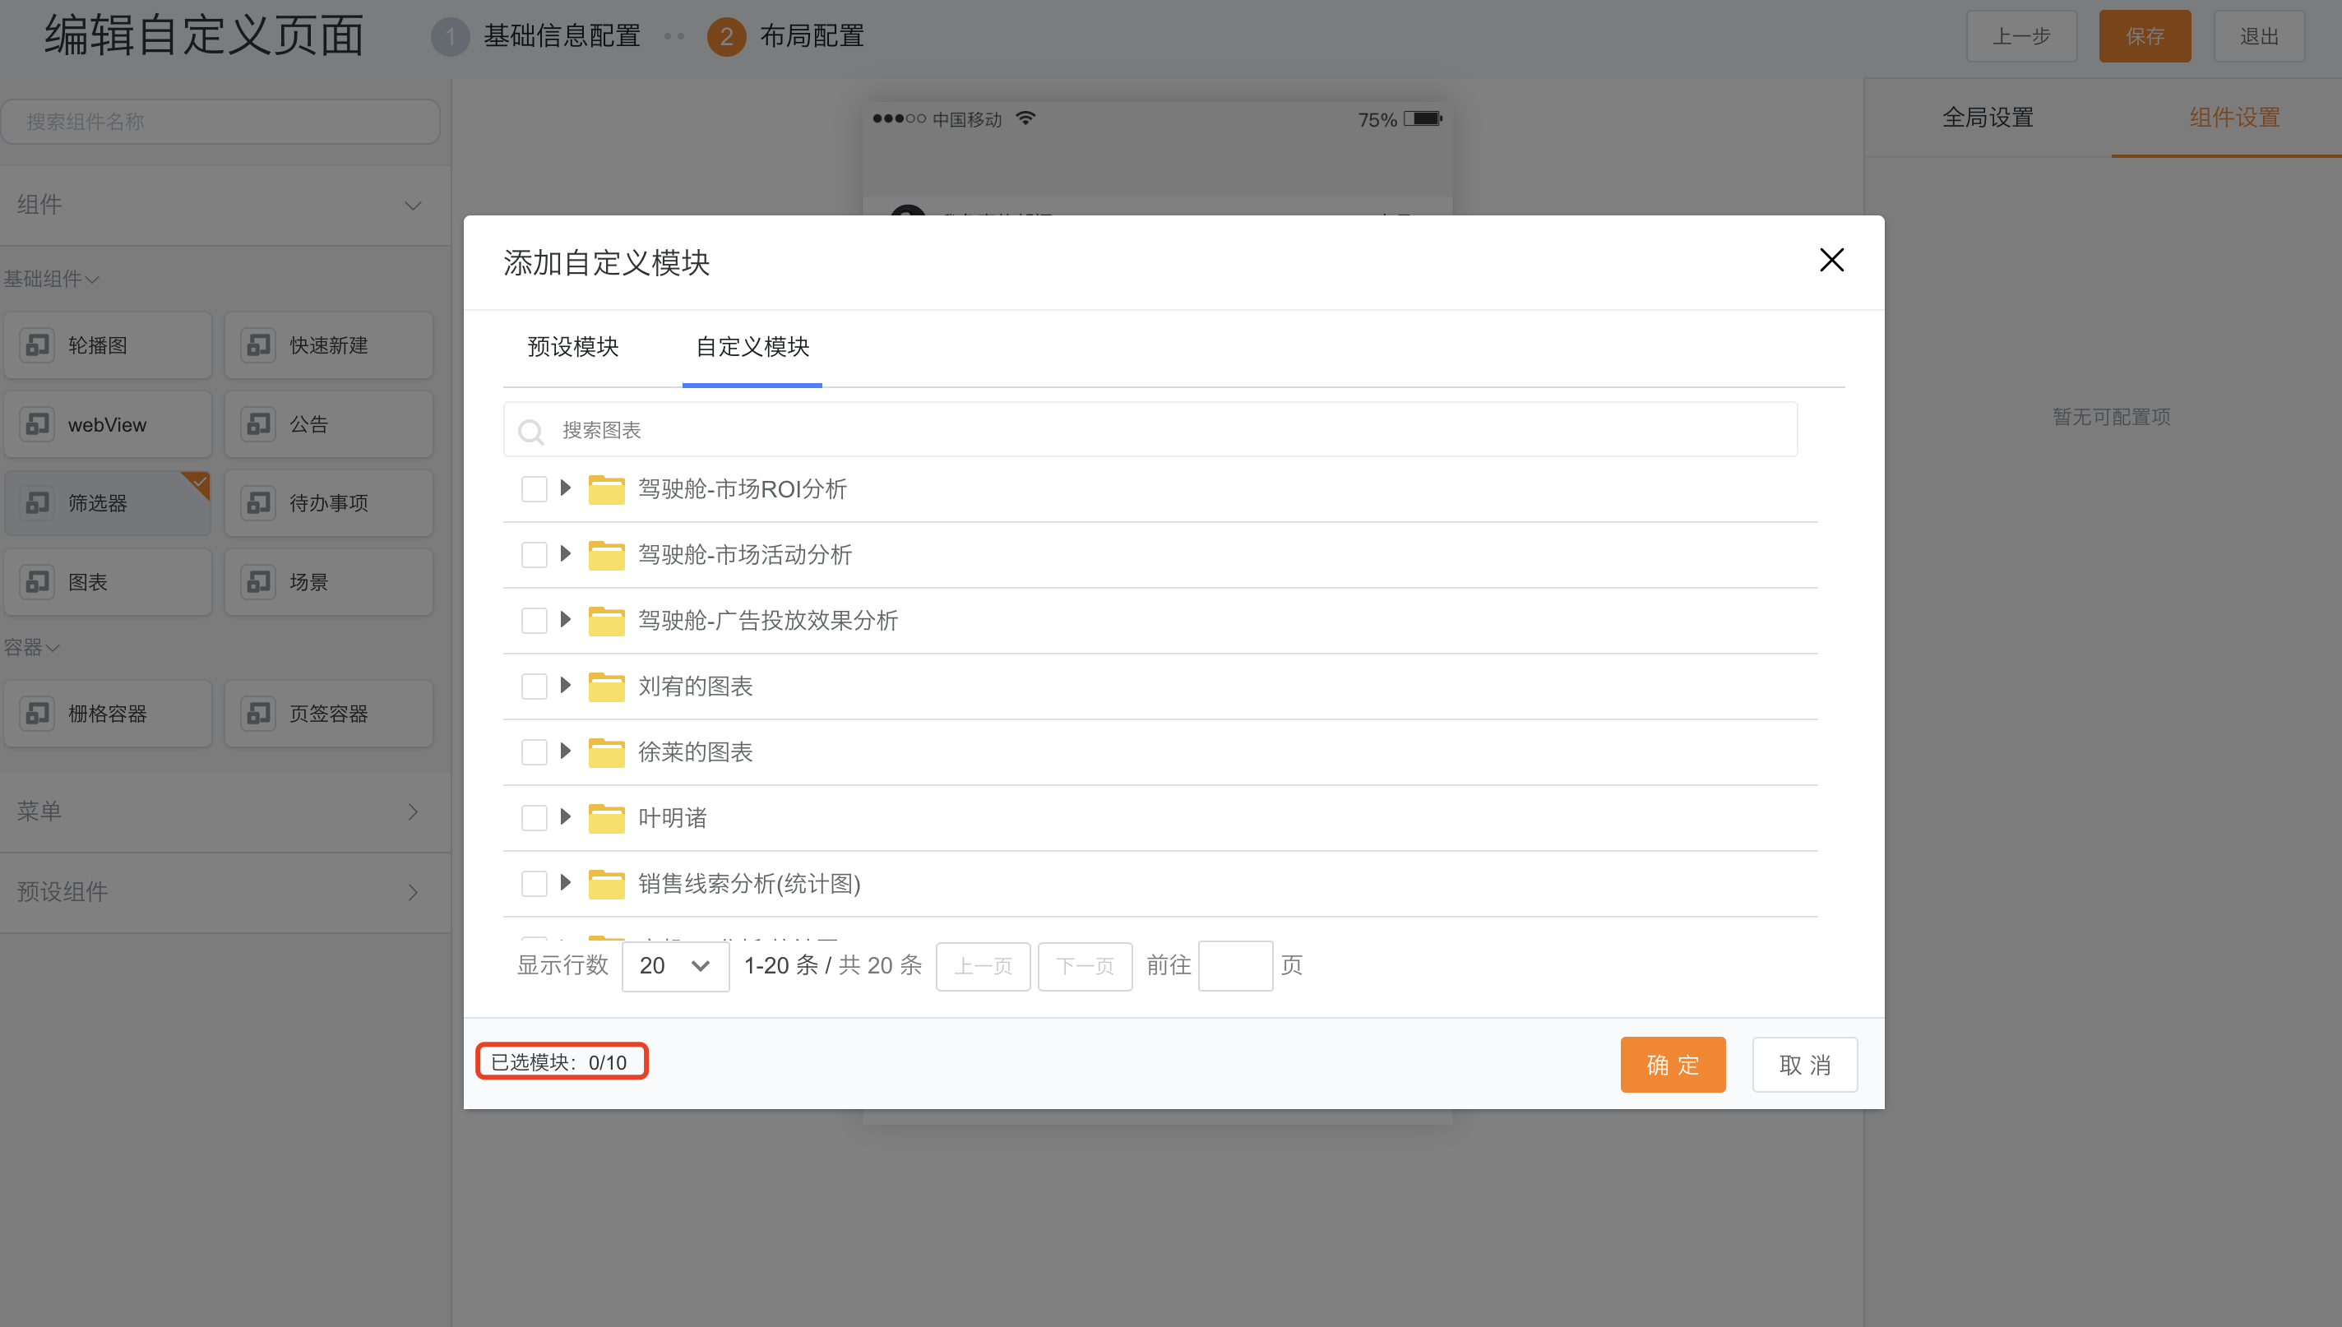The width and height of the screenshot is (2342, 1327).
Task: Close the 添加自定义模块 dialog
Action: point(1831,260)
